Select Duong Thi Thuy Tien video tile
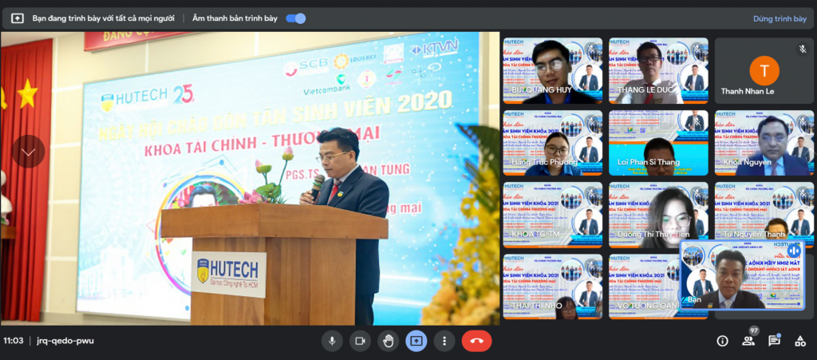 658,215
